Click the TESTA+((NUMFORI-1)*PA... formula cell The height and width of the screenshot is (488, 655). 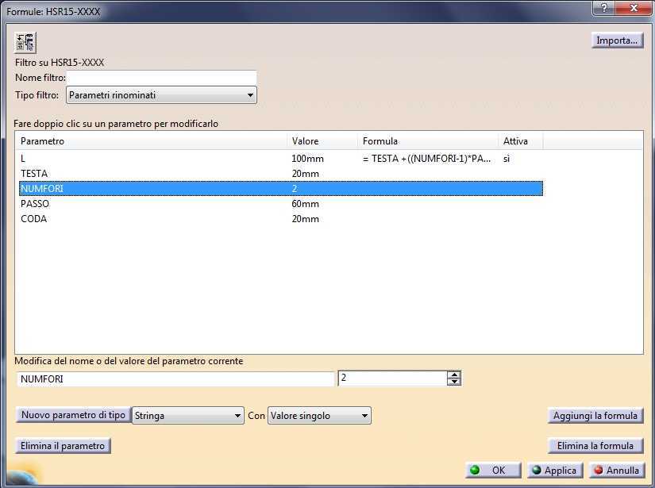(x=427, y=159)
